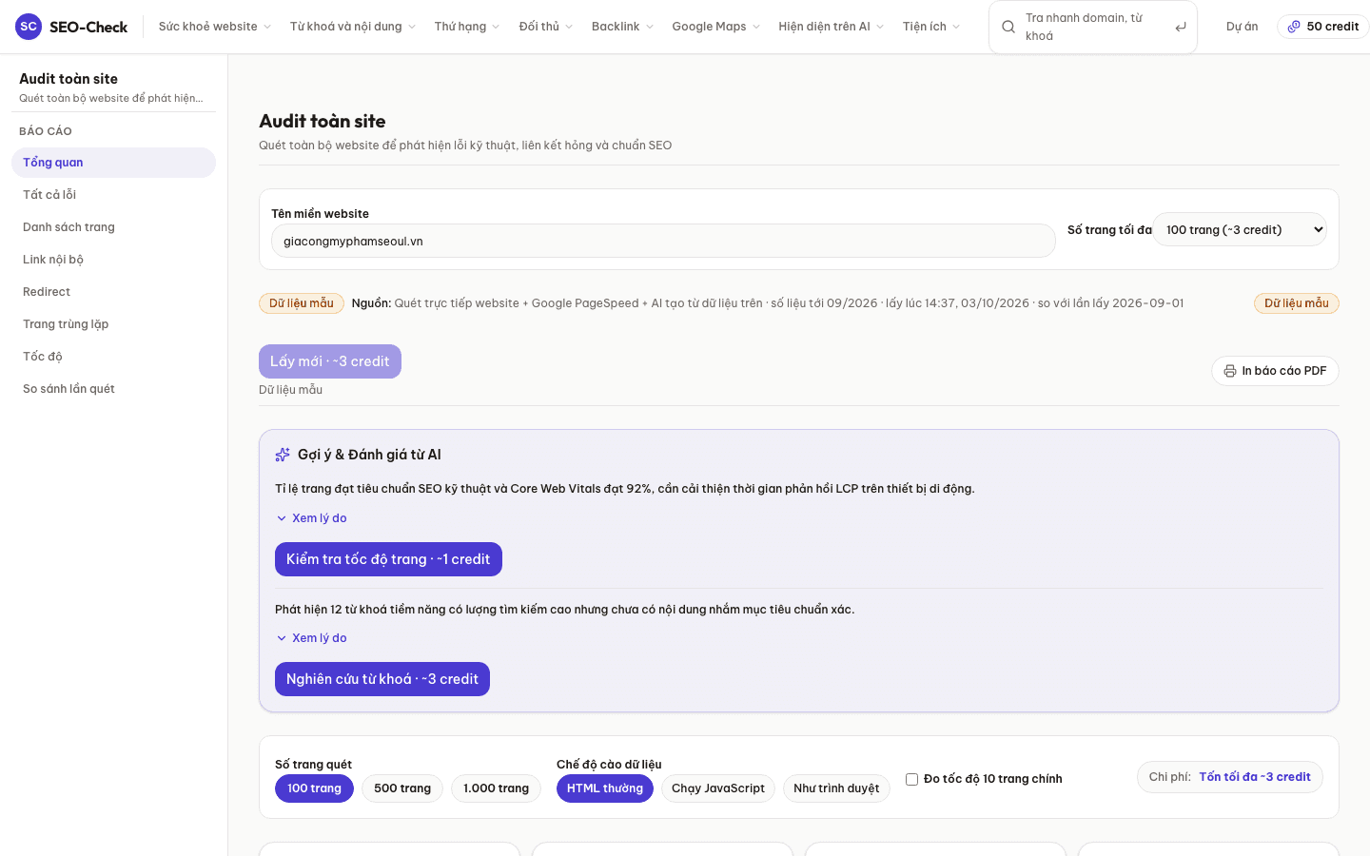Open the Dự án link
Viewport: 1370px width, 856px height.
(x=1242, y=27)
